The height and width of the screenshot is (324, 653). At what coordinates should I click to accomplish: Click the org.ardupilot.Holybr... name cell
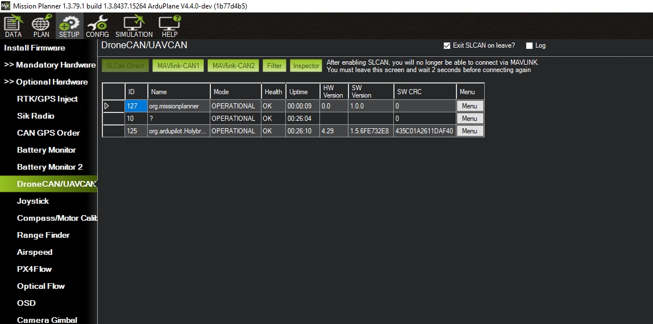pyautogui.click(x=178, y=131)
